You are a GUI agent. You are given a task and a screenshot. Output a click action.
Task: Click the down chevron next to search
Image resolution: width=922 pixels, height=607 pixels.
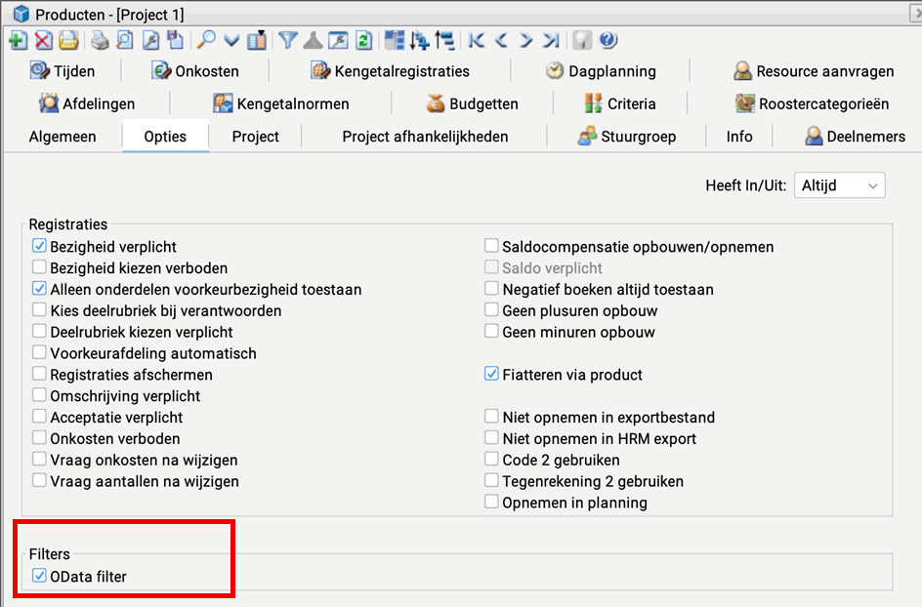pos(231,40)
